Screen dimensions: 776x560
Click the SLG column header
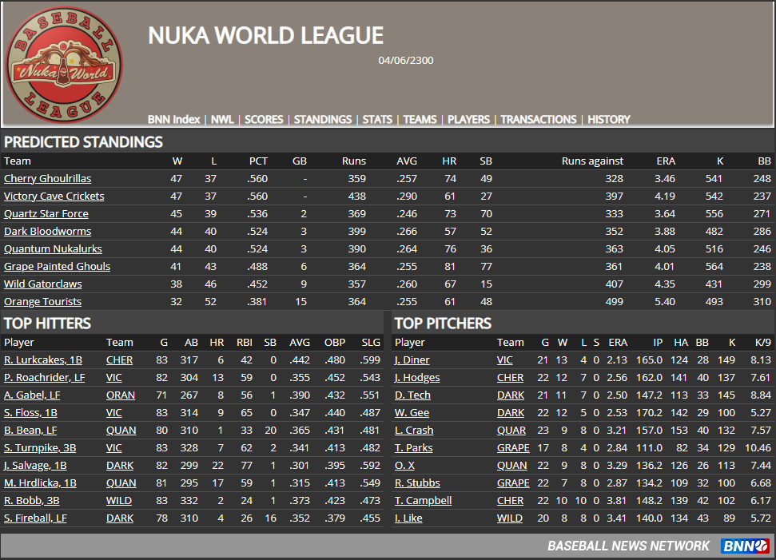[x=371, y=343]
